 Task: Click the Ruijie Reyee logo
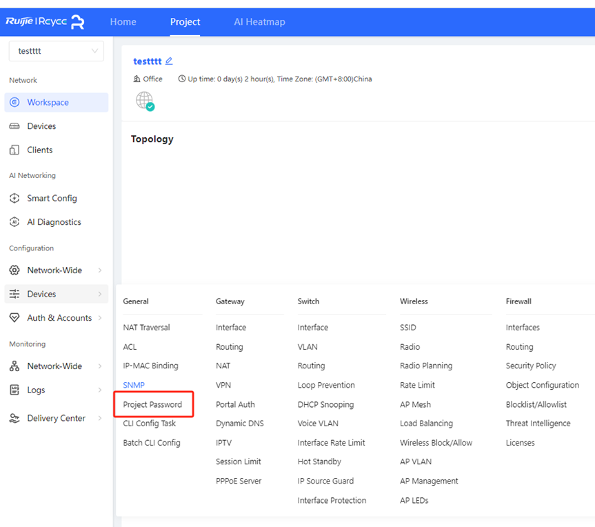tap(46, 22)
